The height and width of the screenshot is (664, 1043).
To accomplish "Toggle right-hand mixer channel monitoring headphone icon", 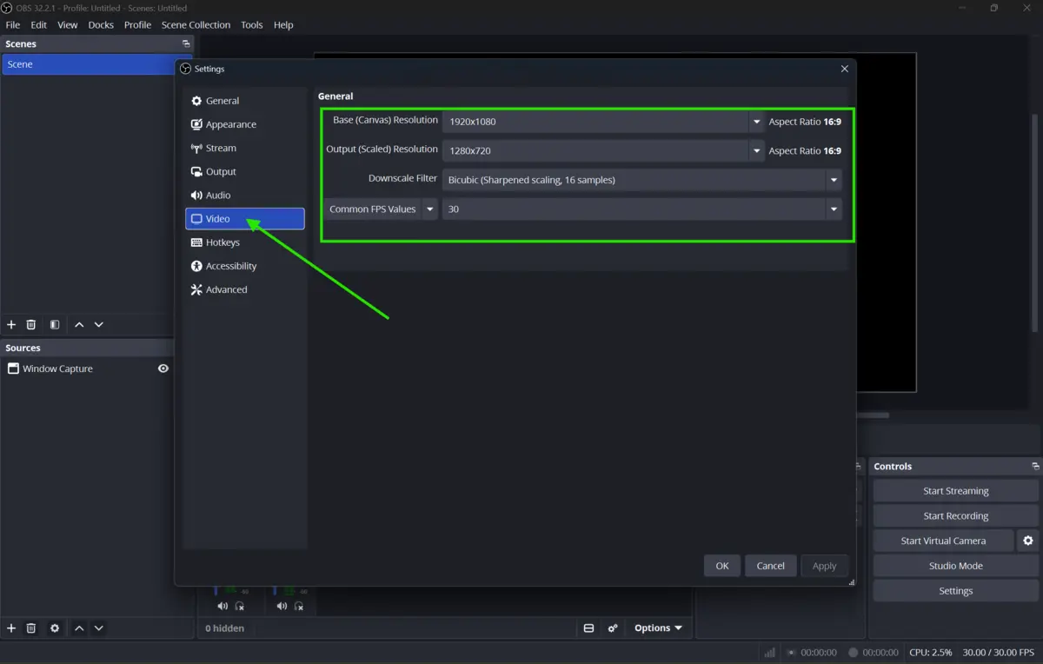I will pyautogui.click(x=299, y=606).
